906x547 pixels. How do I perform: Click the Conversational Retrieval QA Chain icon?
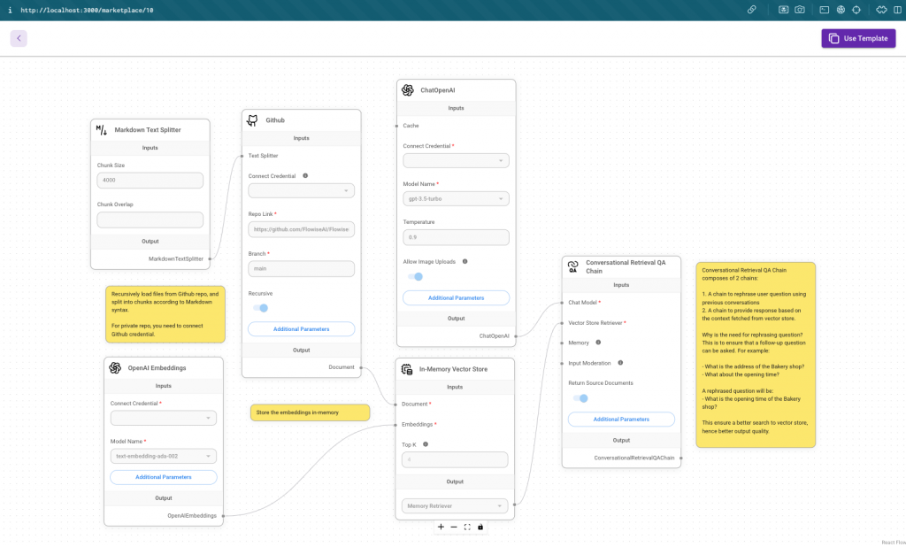(572, 266)
